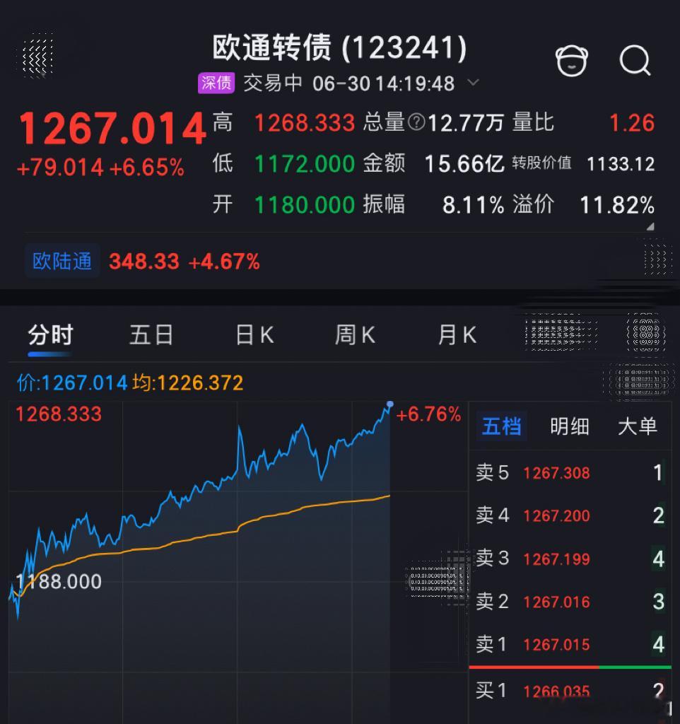The height and width of the screenshot is (724, 680).
Task: Click the 溢价 value 11.82%
Action: pos(617,204)
